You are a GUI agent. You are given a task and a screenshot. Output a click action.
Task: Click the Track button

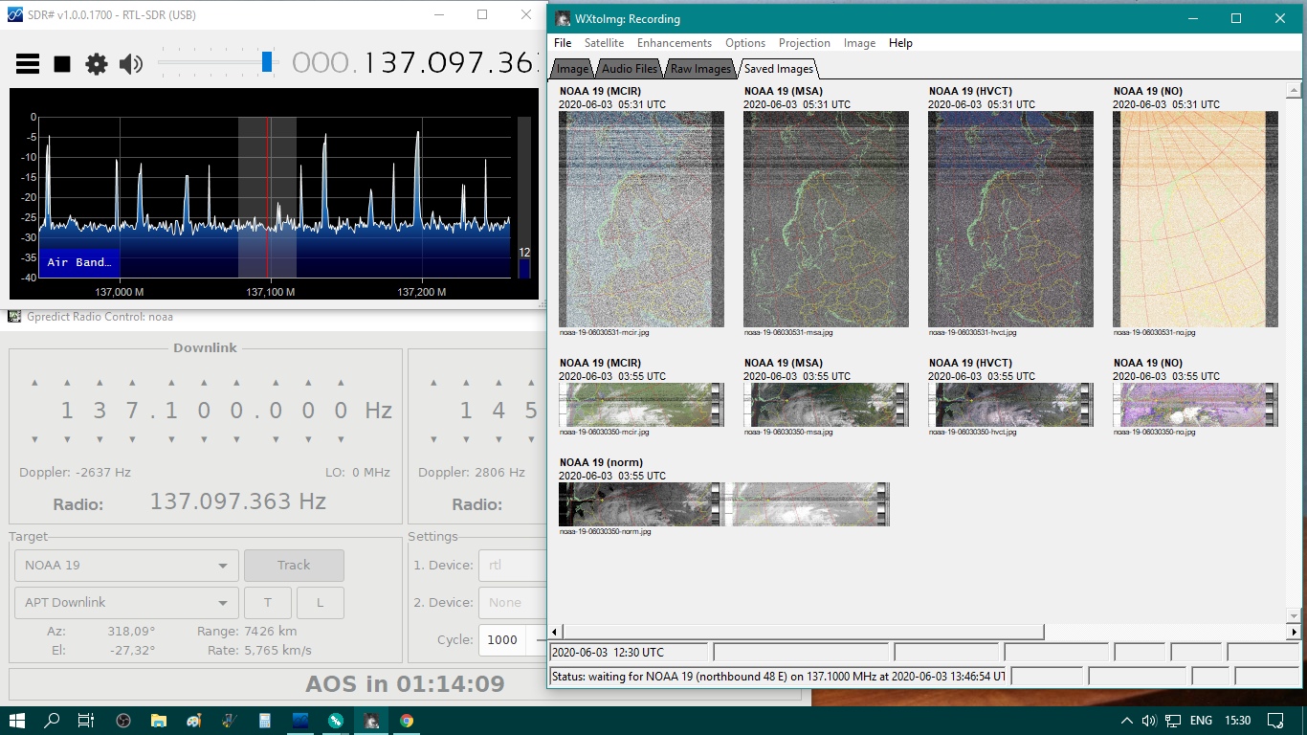[294, 566]
